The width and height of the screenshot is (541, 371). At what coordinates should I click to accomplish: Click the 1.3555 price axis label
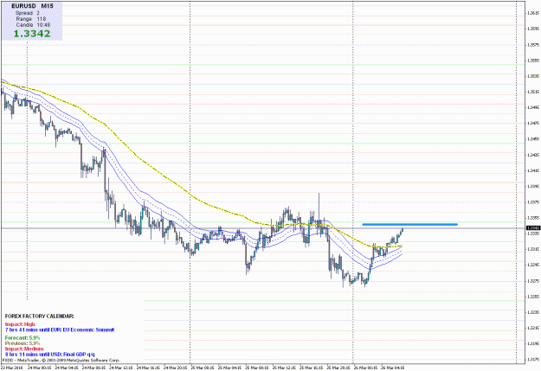[533, 61]
